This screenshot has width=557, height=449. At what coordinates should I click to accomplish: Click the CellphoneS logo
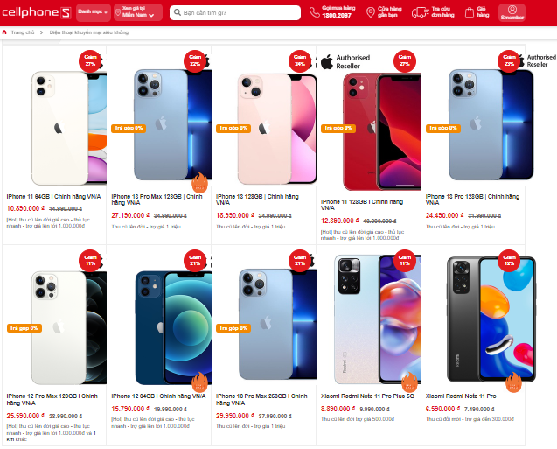(36, 12)
